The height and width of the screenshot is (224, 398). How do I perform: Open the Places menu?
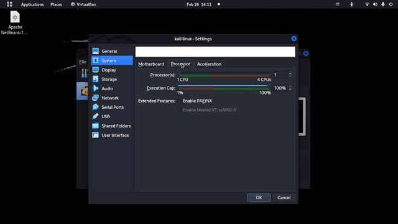tap(56, 4)
